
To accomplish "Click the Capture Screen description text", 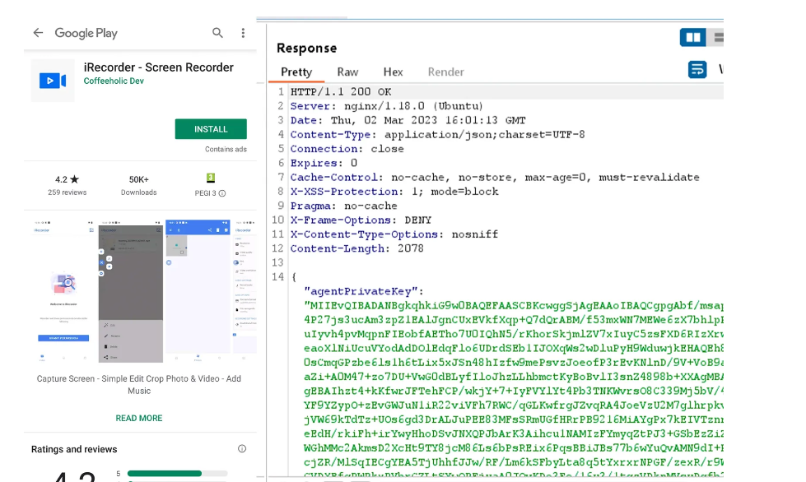I will pos(139,384).
